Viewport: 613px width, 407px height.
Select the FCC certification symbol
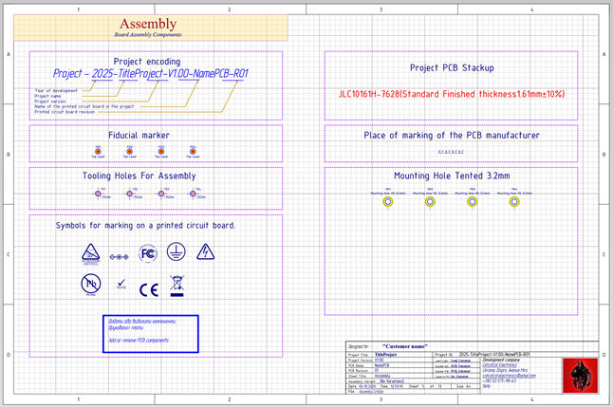pyautogui.click(x=148, y=252)
